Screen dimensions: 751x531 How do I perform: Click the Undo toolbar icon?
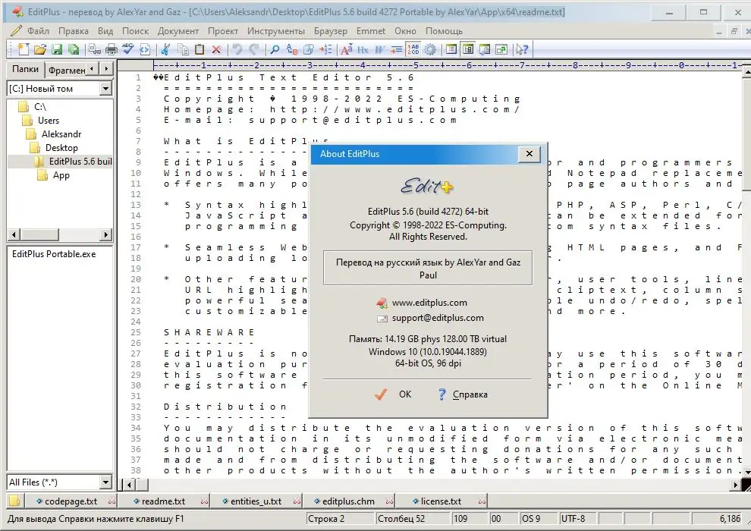235,49
